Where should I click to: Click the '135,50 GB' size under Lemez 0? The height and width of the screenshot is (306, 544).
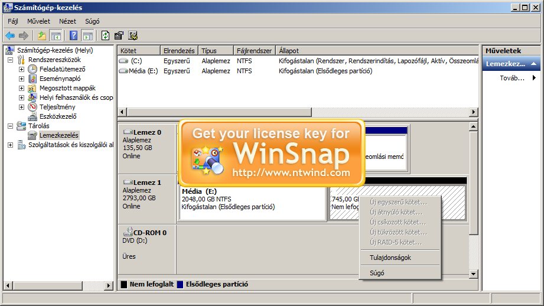pos(138,148)
